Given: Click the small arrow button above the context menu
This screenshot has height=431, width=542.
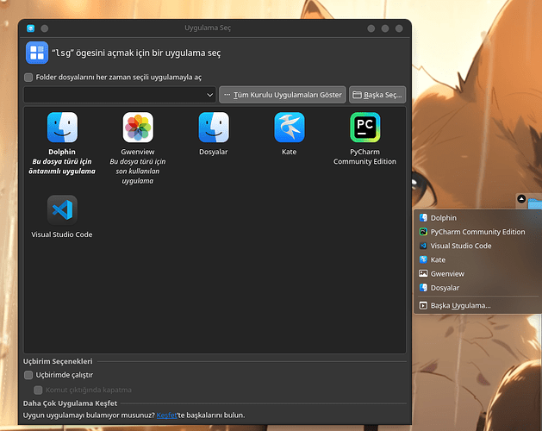Looking at the screenshot, I should [521, 199].
